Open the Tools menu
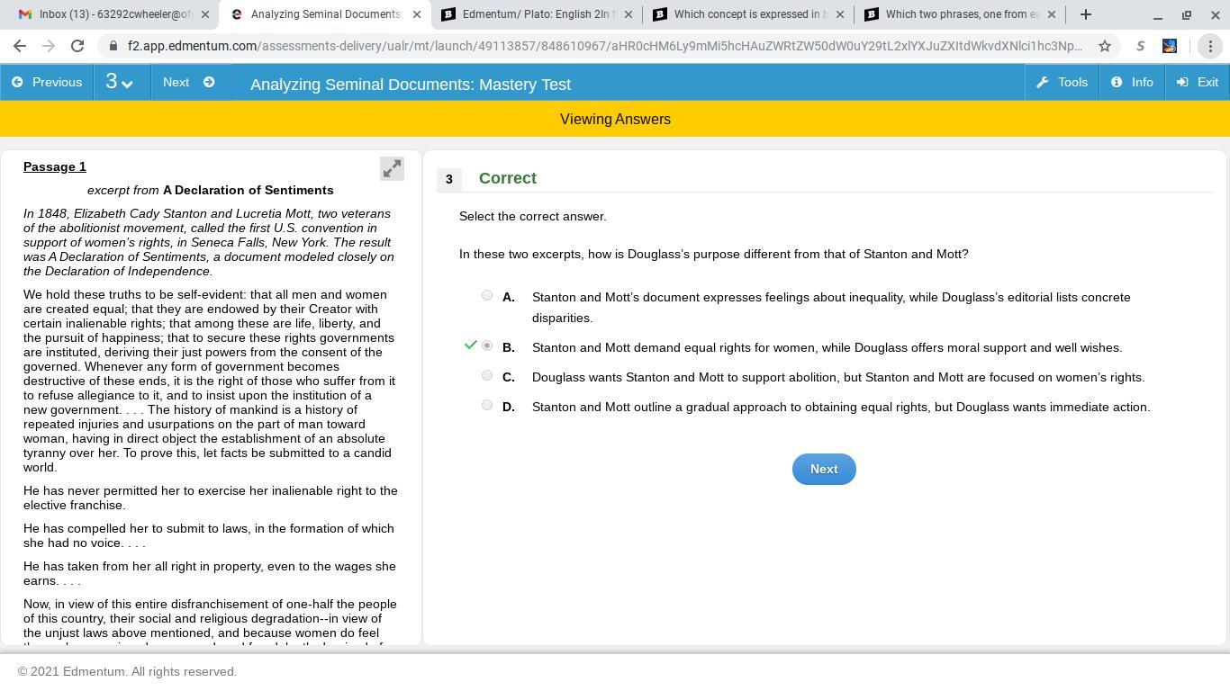 [1063, 82]
